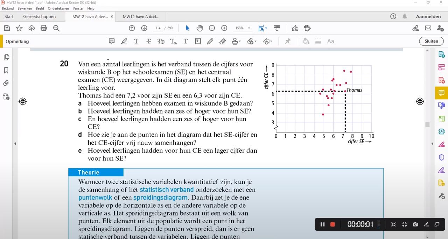Open the Aa text properties
The image size is (448, 239).
coord(330,41)
